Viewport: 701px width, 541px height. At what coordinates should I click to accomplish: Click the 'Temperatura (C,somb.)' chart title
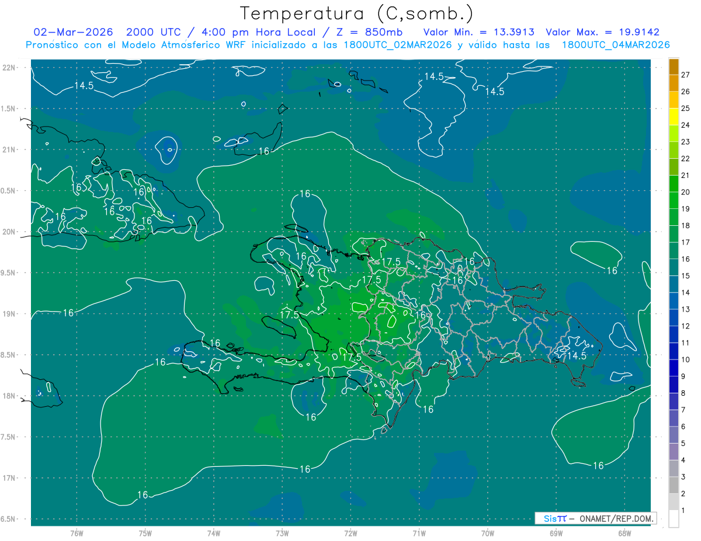357,13
